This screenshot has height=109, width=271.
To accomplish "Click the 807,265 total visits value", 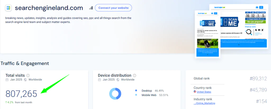I will [x=21, y=94].
